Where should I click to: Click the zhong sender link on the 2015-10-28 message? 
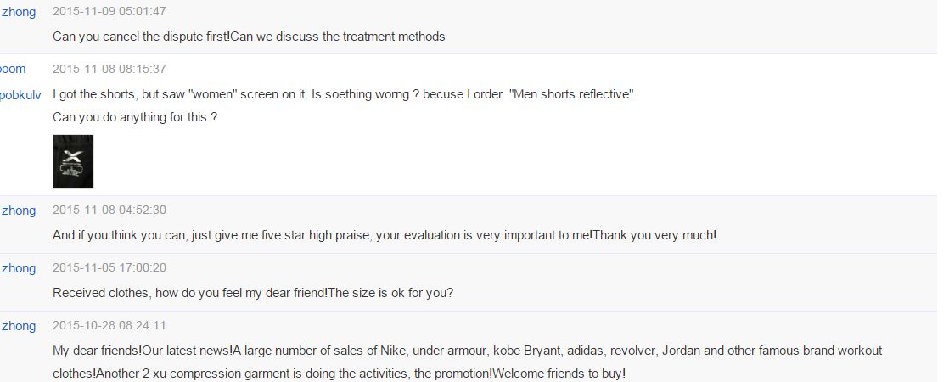click(x=19, y=326)
